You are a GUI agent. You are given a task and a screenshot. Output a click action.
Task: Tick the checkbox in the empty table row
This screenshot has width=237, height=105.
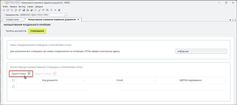pyautogui.click(x=13, y=87)
